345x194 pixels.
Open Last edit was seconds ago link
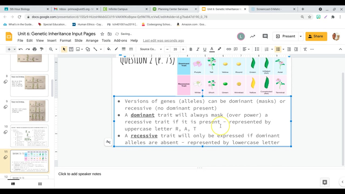click(163, 40)
